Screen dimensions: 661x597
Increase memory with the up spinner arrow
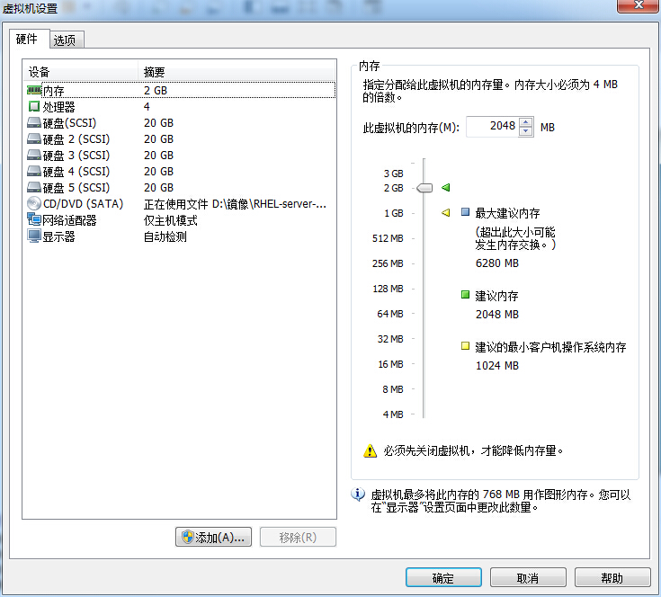[x=527, y=122]
